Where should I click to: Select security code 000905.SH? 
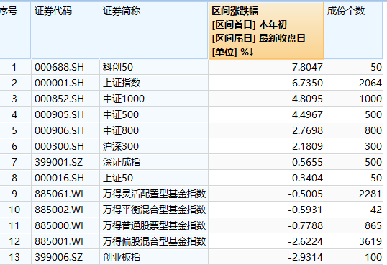pyautogui.click(x=59, y=114)
